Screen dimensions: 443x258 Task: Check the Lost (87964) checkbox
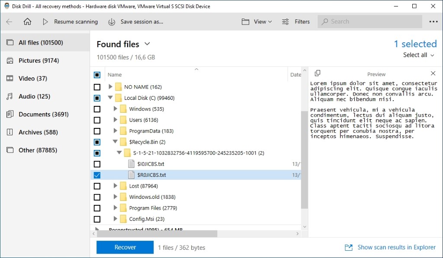[97, 186]
